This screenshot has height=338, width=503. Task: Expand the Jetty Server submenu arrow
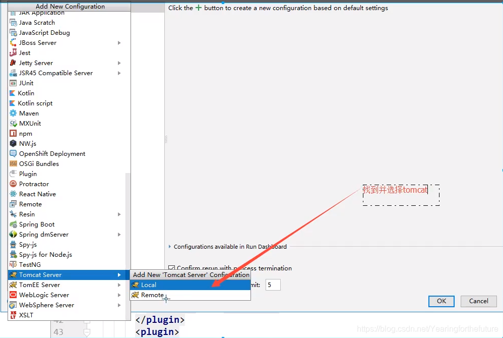(119, 63)
